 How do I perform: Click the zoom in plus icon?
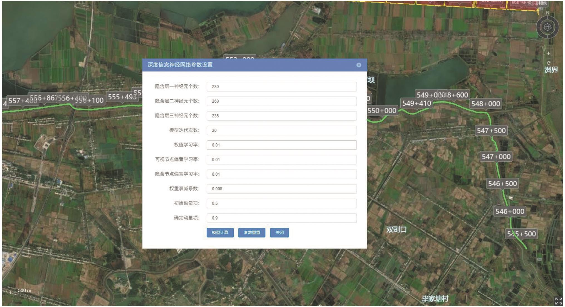[x=548, y=53]
